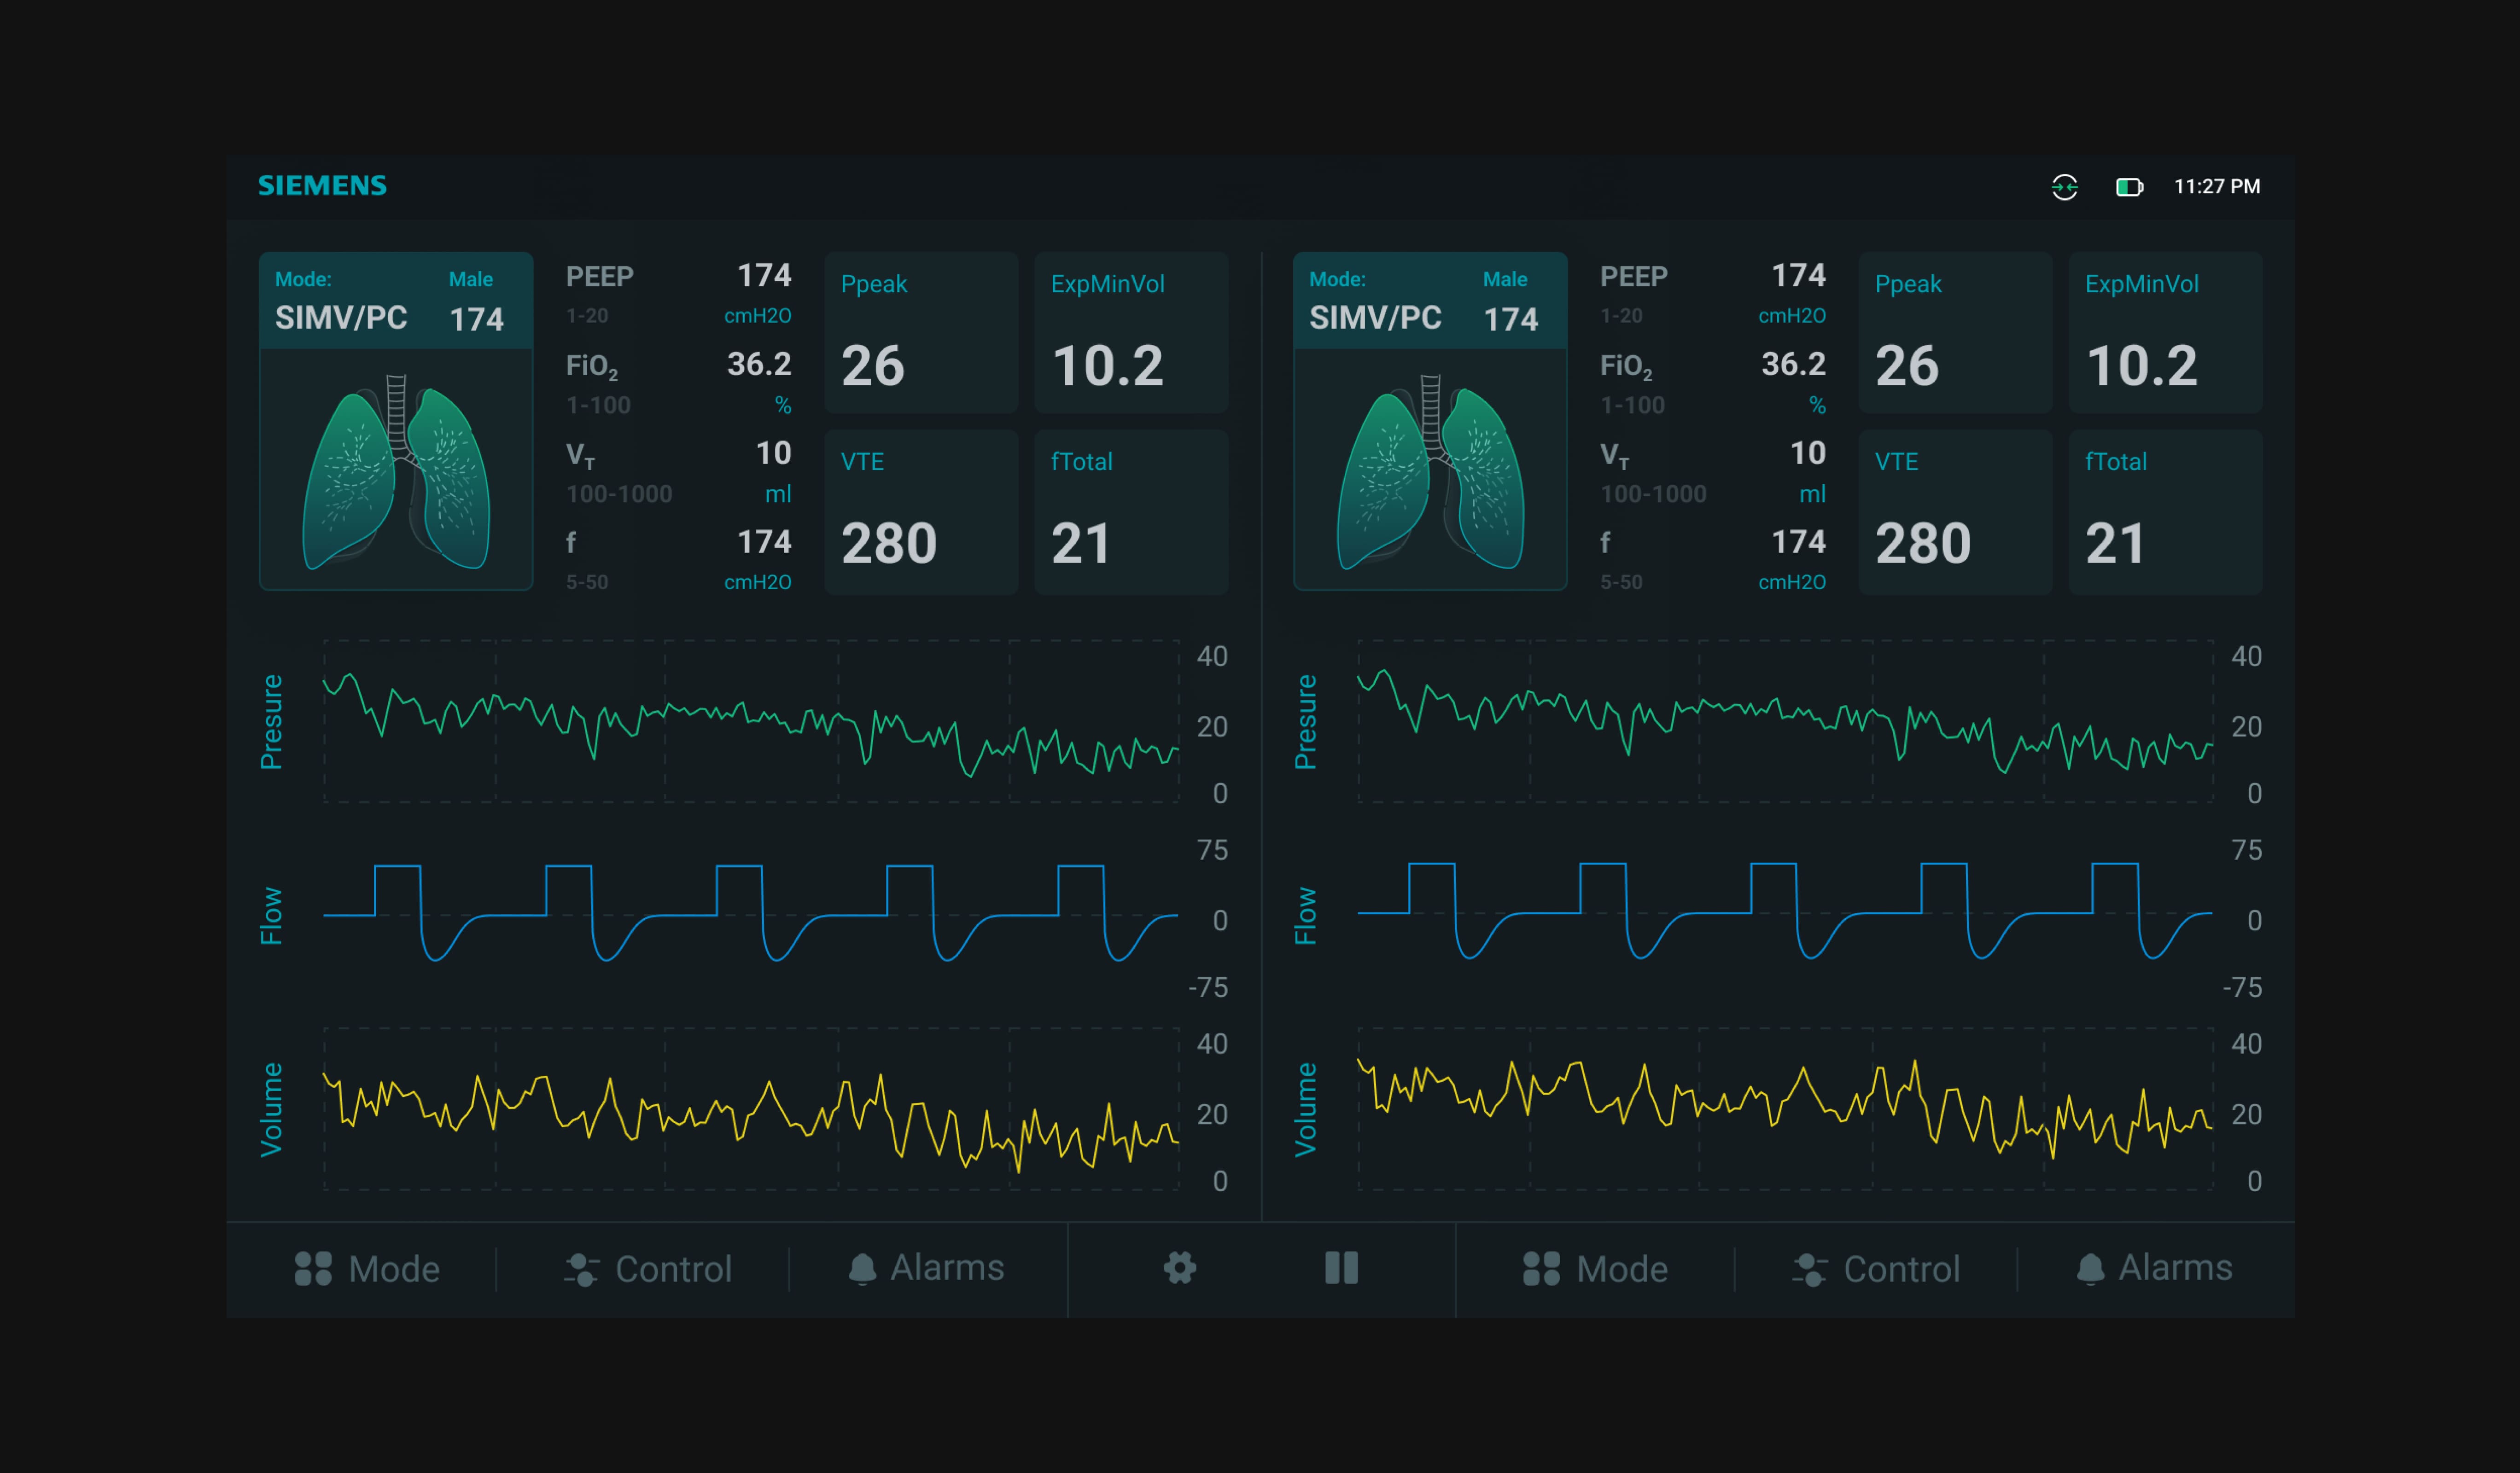This screenshot has width=2520, height=1473.
Task: Click the left Flow waveform graph
Action: coord(751,914)
